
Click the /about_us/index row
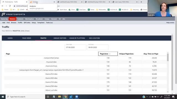click(x=85, y=90)
